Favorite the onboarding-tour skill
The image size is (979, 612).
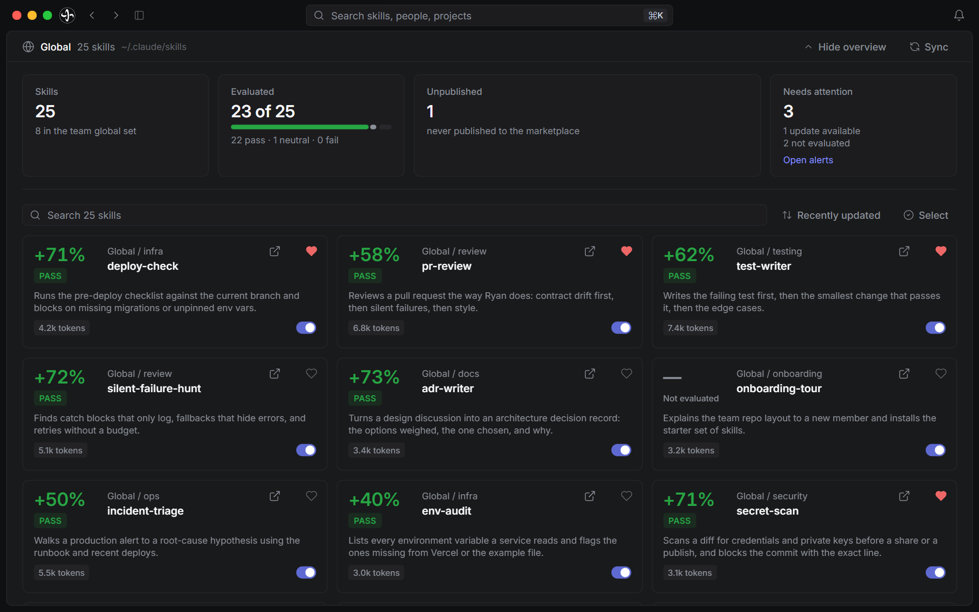[941, 373]
